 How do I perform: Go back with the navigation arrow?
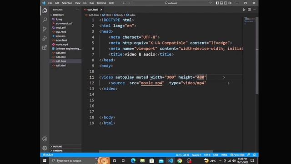click(124, 3)
